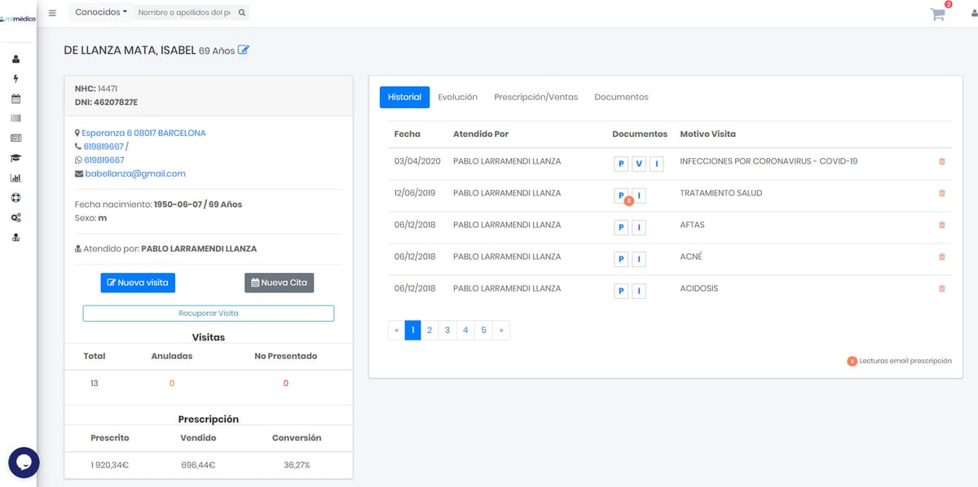Delete the ACIDOSIS visit with trash icon
The height and width of the screenshot is (487, 978).
942,288
